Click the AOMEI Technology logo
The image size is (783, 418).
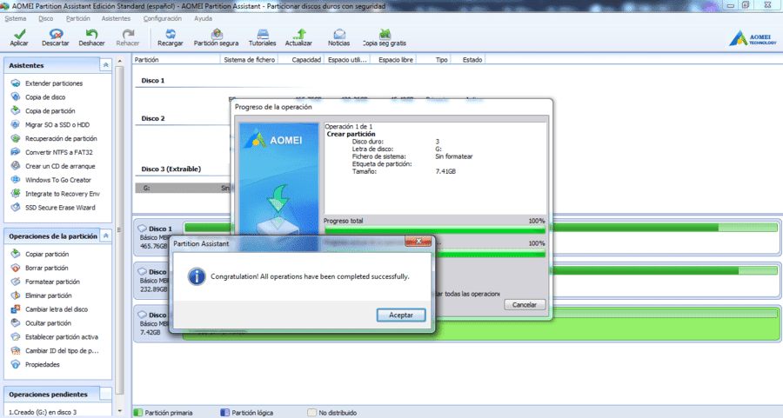[x=753, y=38]
